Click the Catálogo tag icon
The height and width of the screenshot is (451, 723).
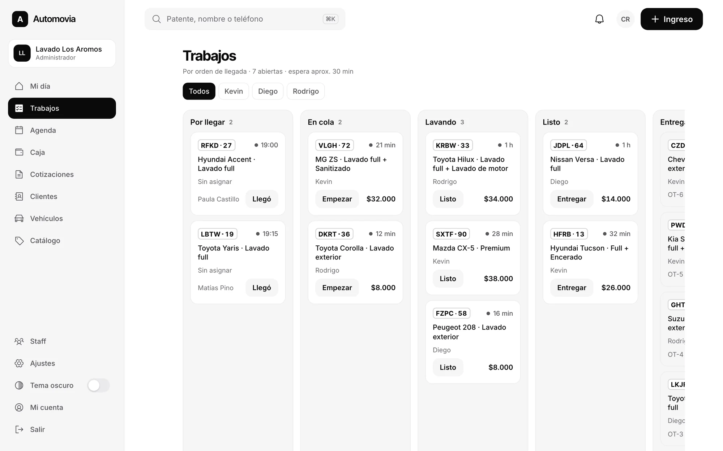pos(19,241)
